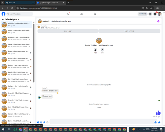165x132 pixels.
Task: Open the Home feed icon
Action: tap(68, 14)
